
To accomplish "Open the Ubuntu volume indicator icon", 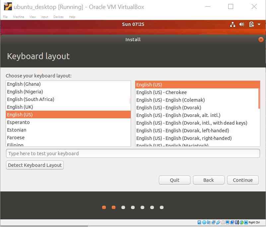I will click(241, 24).
